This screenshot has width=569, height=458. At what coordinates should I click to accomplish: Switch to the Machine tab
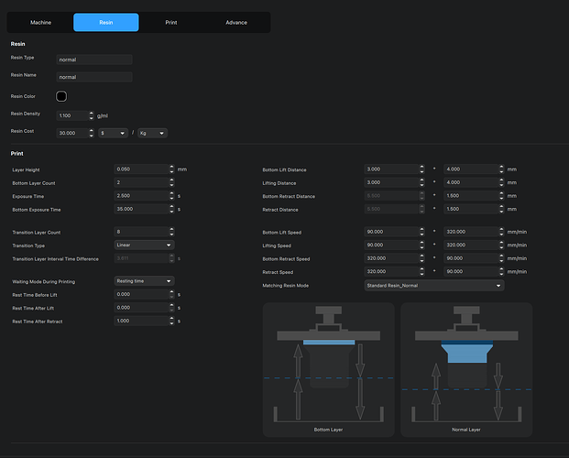40,23
